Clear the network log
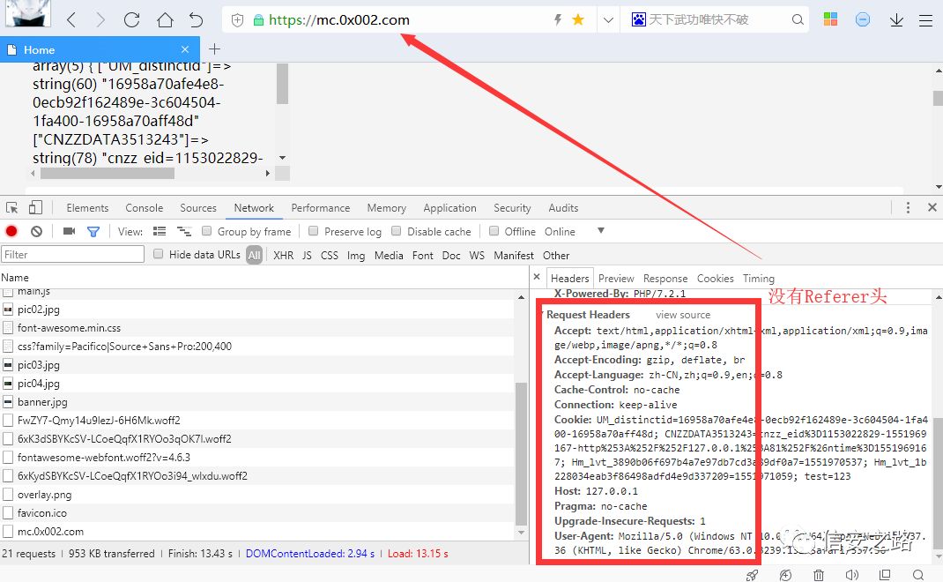Image resolution: width=943 pixels, height=582 pixels. [37, 231]
